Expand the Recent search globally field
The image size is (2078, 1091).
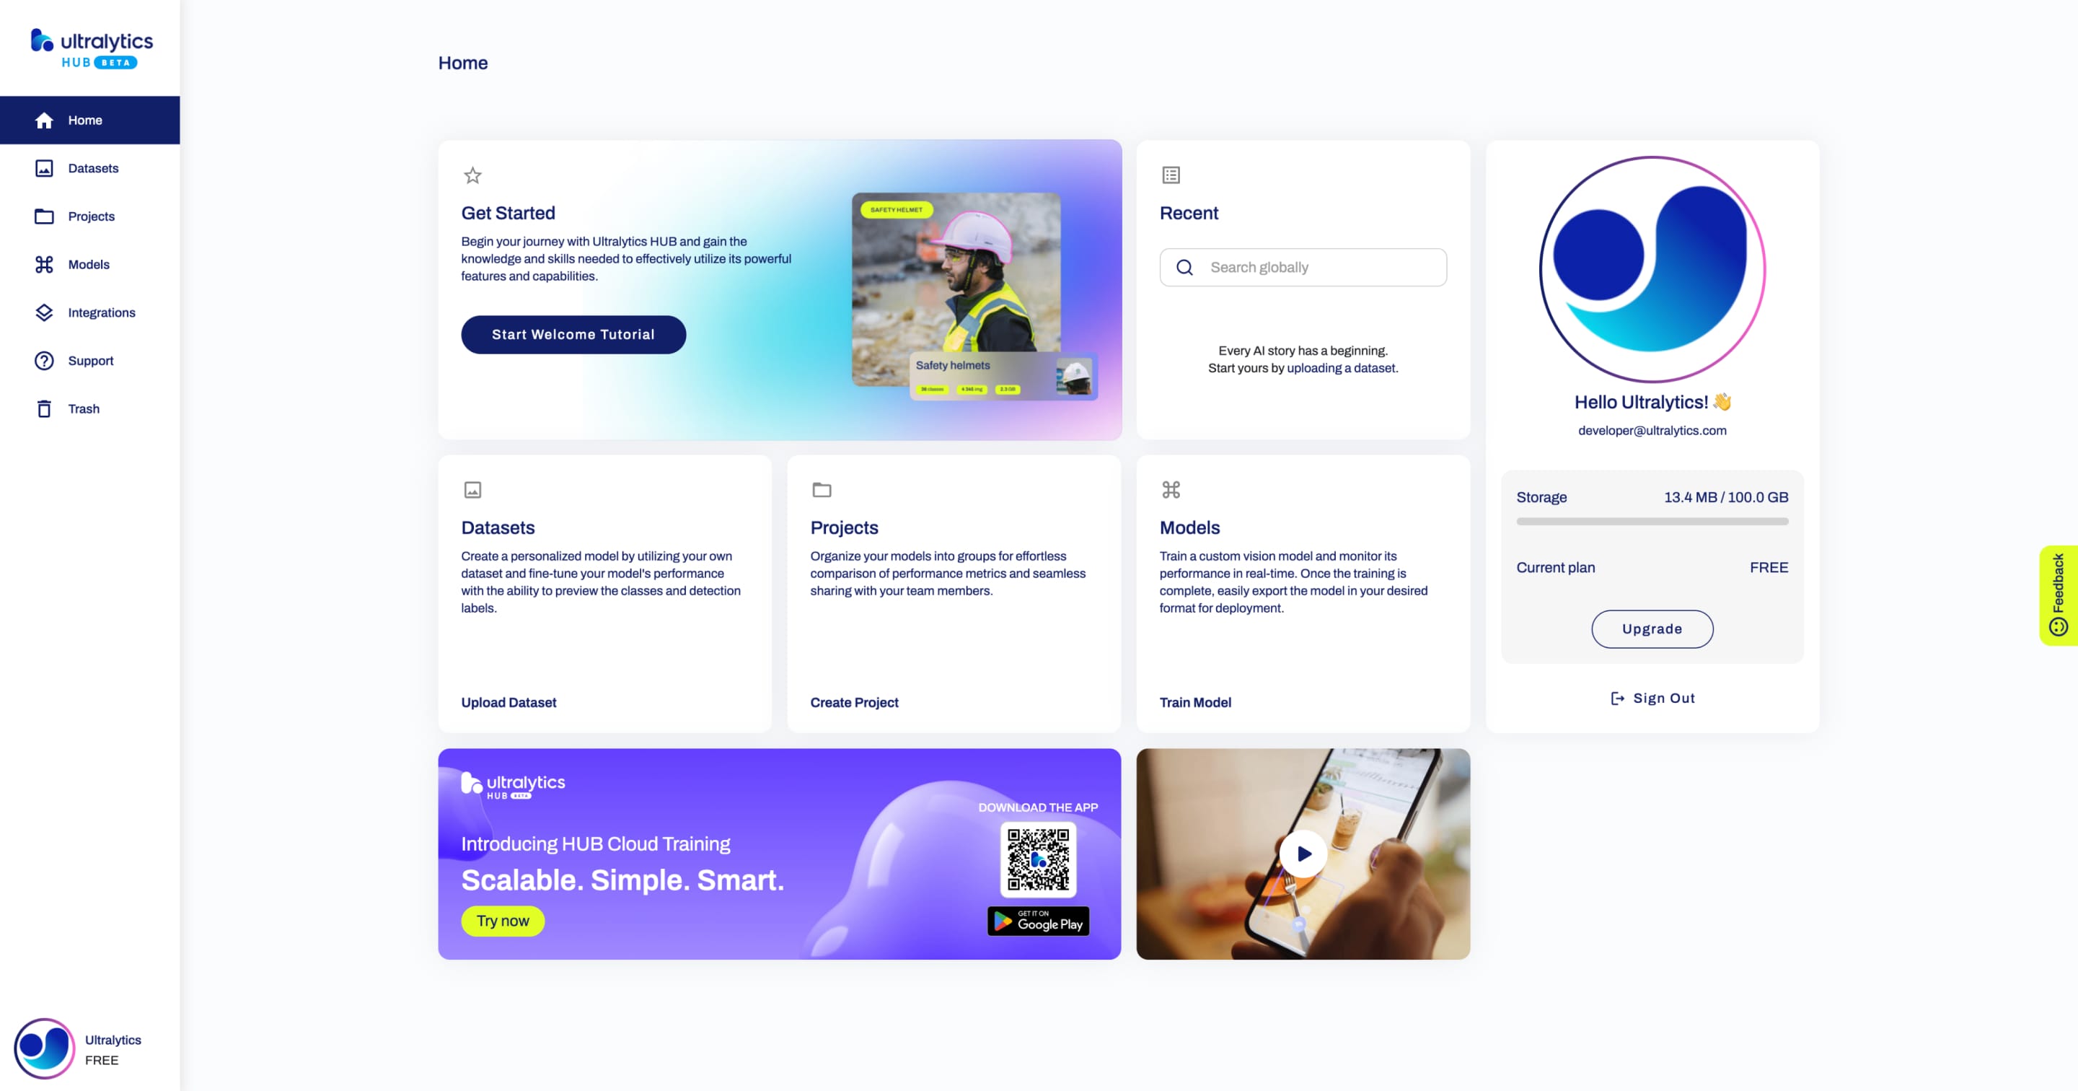(x=1303, y=266)
